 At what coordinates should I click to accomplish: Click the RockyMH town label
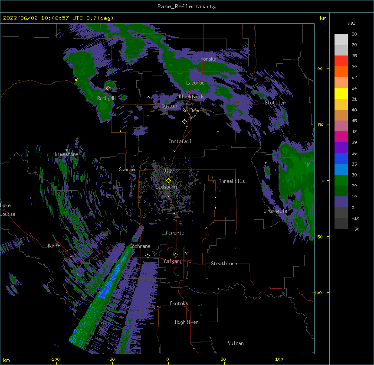[106, 98]
